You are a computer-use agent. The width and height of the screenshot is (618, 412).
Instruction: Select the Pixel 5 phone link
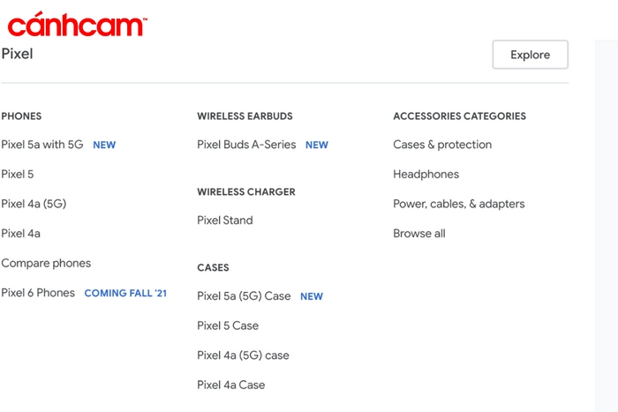click(x=18, y=174)
